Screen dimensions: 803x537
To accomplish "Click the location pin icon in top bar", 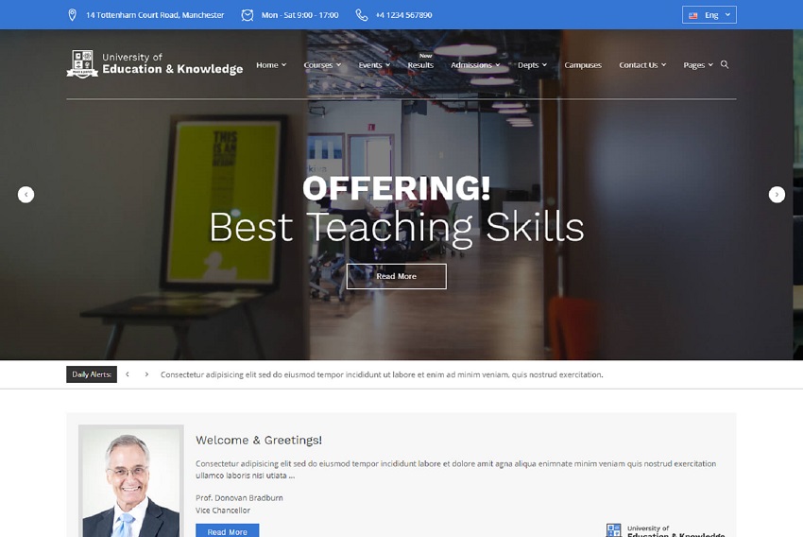I will point(72,15).
